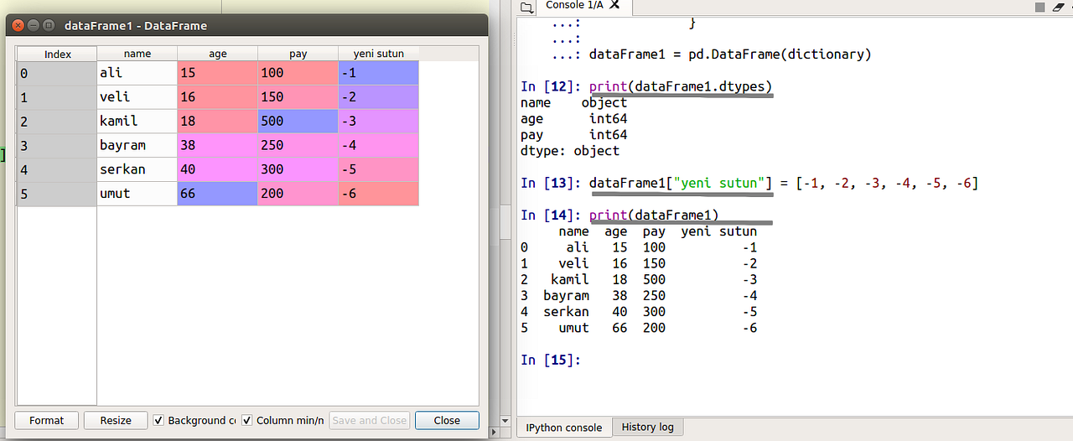Click the Close button of the DataFrame dialog
1073x441 pixels.
(447, 420)
